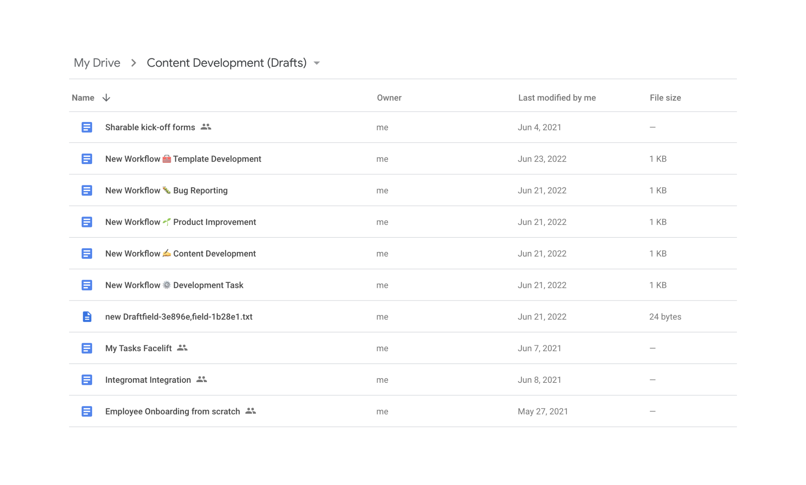Go to My Drive in breadcrumb
This screenshot has height=485, width=806.
[x=97, y=63]
